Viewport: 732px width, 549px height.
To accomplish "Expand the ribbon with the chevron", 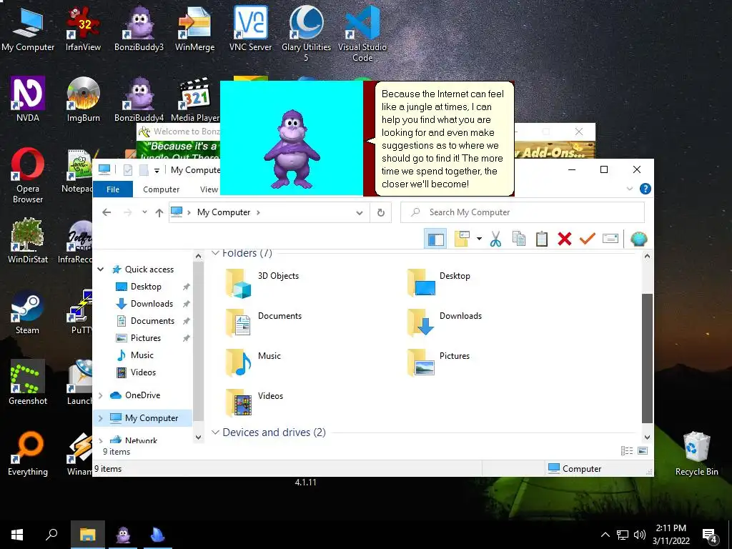I will pyautogui.click(x=629, y=189).
